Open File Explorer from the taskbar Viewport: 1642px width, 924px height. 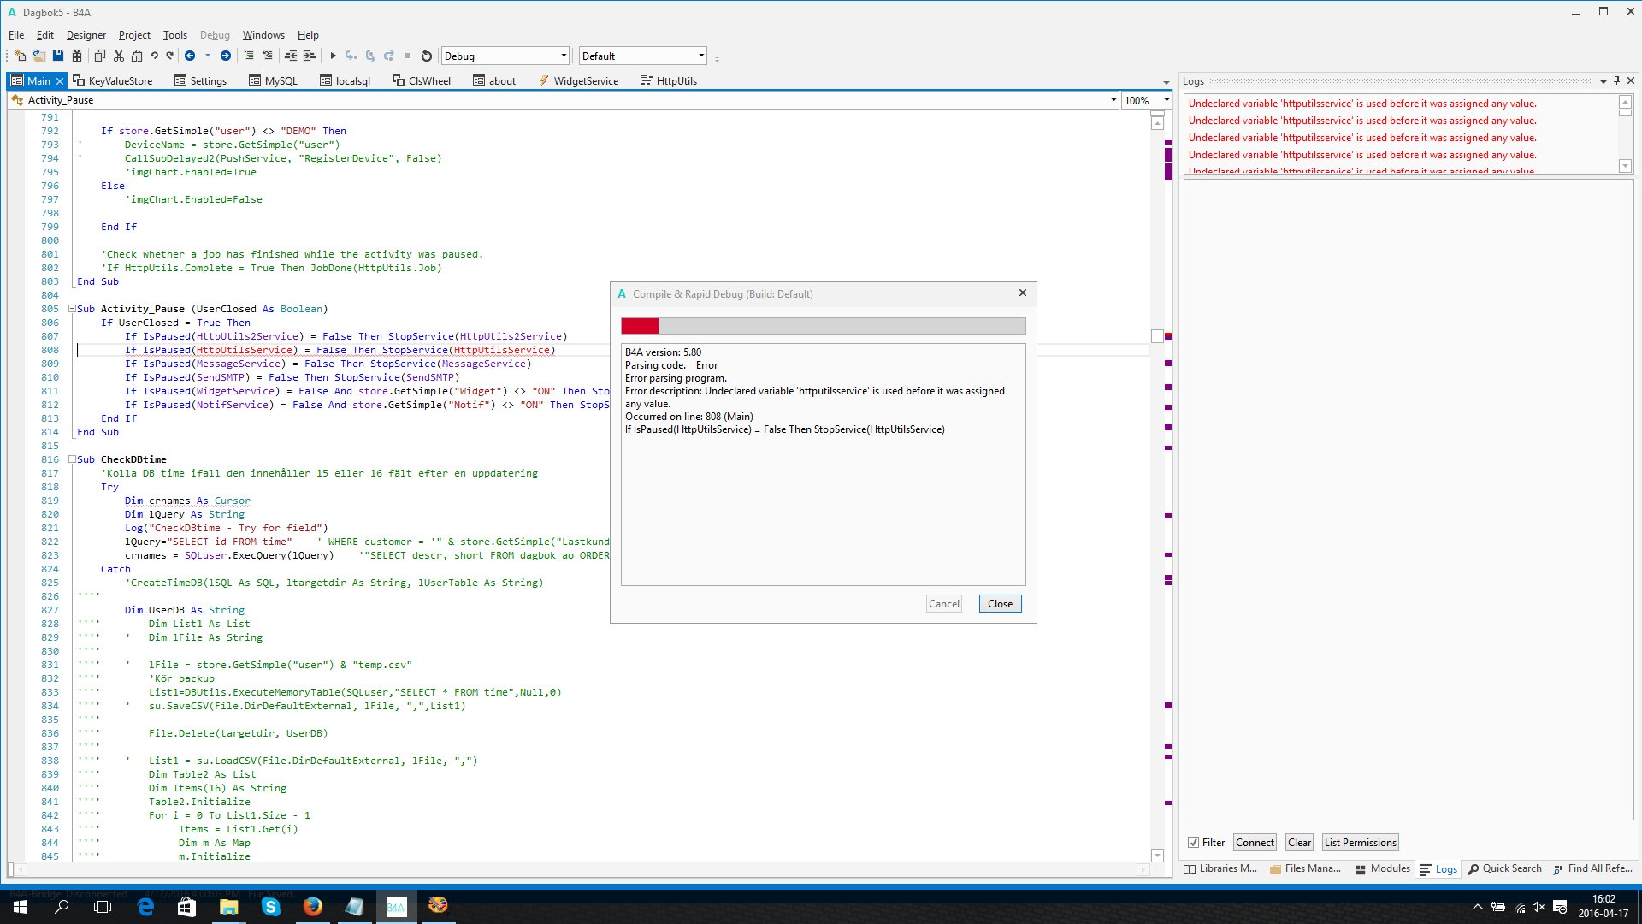(x=229, y=906)
